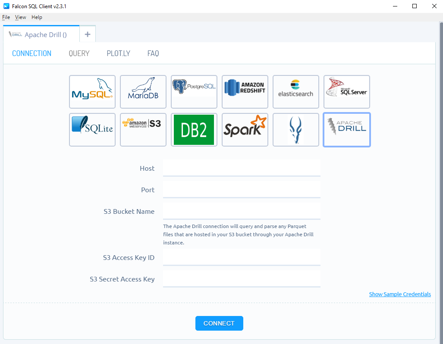This screenshot has height=344, width=443.
Task: Choose the Apache Spark connector
Action: tap(245, 130)
